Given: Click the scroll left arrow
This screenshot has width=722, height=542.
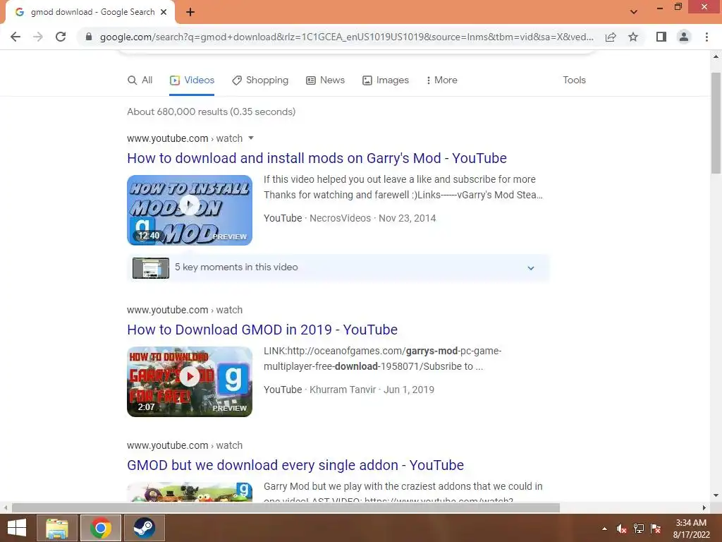Looking at the screenshot, I should 6,508.
